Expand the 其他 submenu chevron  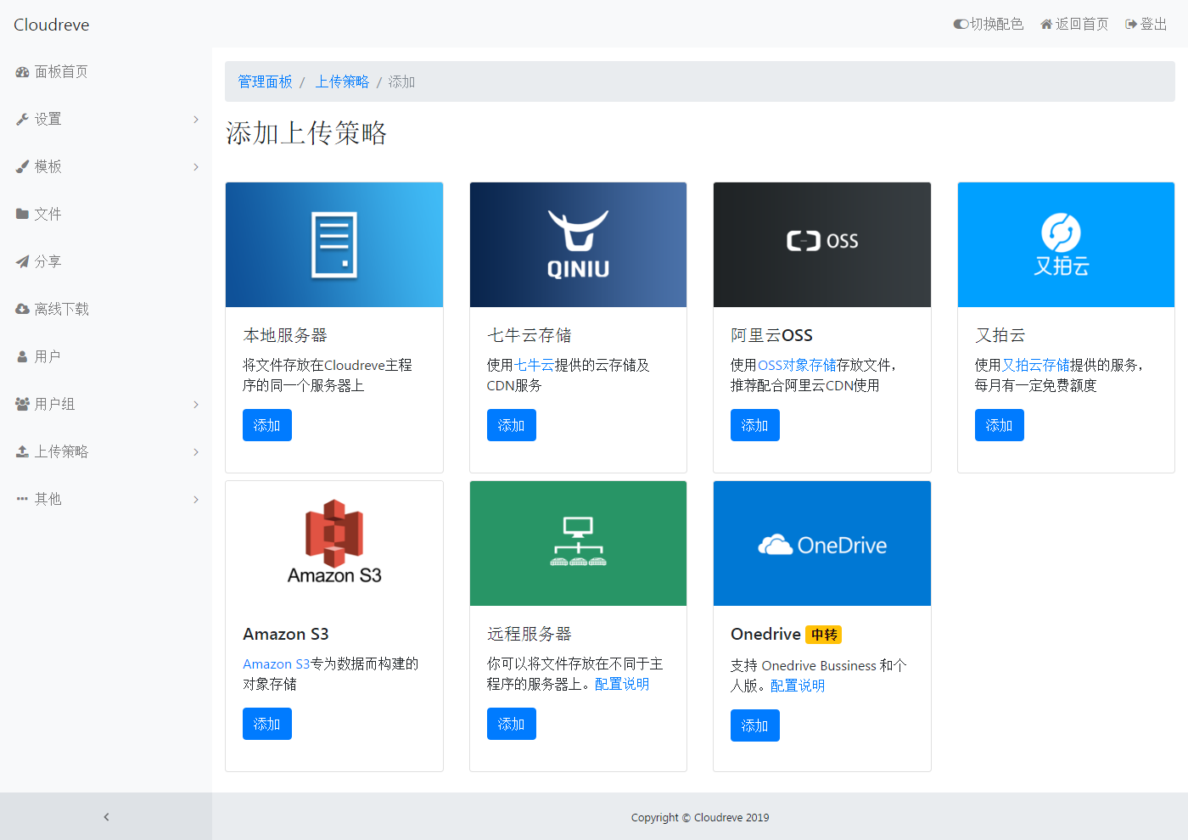pyautogui.click(x=196, y=500)
